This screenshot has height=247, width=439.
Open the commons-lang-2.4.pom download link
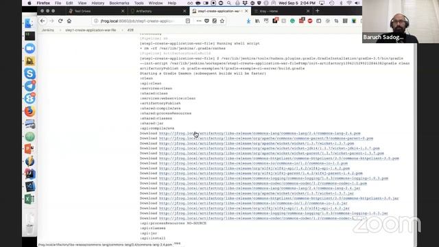tap(260, 133)
